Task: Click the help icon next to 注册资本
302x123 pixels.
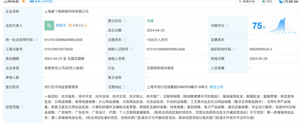Action: point(124,40)
